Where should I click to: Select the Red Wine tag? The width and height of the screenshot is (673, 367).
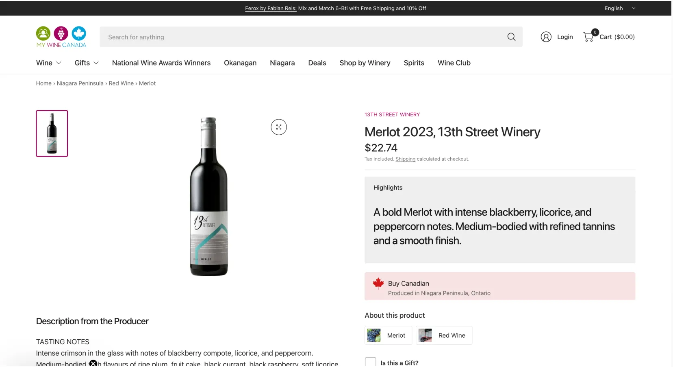445,336
